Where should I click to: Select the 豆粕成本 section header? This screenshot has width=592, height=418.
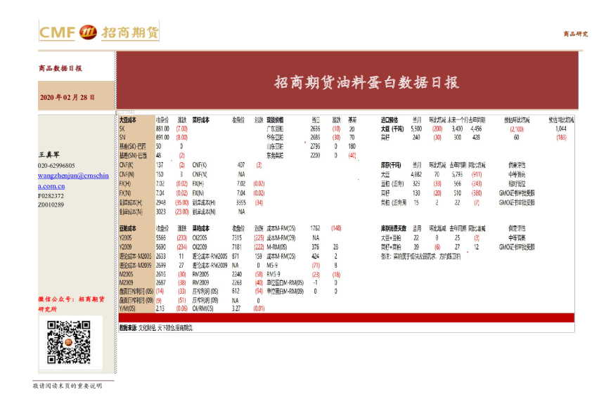click(x=128, y=228)
